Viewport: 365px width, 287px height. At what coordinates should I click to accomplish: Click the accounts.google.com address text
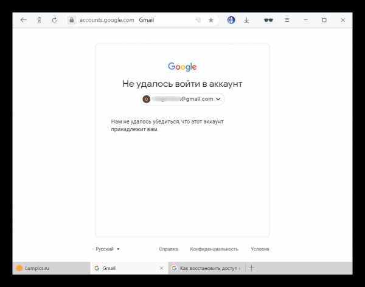point(107,20)
